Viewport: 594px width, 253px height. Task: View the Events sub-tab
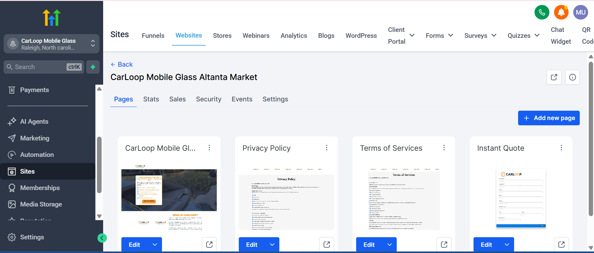pos(242,99)
